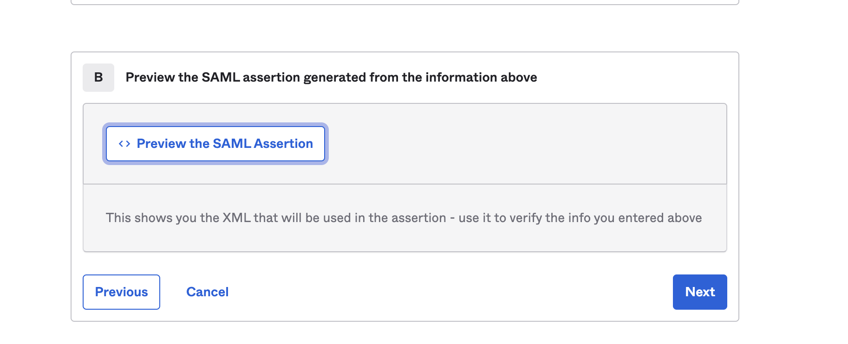Continue to the Next step
This screenshot has width=848, height=344.
click(x=700, y=292)
